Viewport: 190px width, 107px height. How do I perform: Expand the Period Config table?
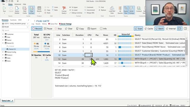(3, 52)
